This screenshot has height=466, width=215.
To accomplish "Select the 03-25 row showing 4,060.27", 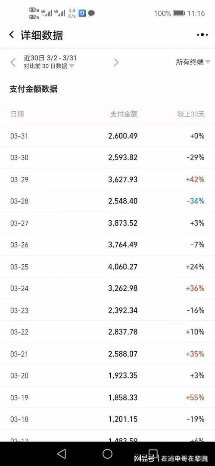I will (x=108, y=266).
